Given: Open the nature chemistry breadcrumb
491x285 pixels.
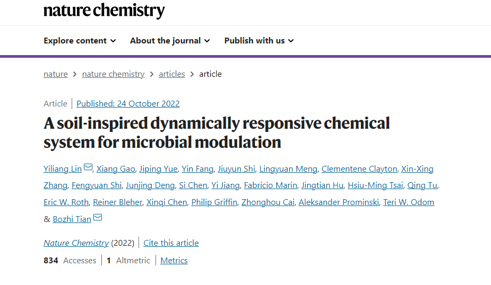Looking at the screenshot, I should (113, 74).
